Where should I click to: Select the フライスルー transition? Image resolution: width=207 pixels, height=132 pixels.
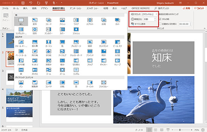103,84
